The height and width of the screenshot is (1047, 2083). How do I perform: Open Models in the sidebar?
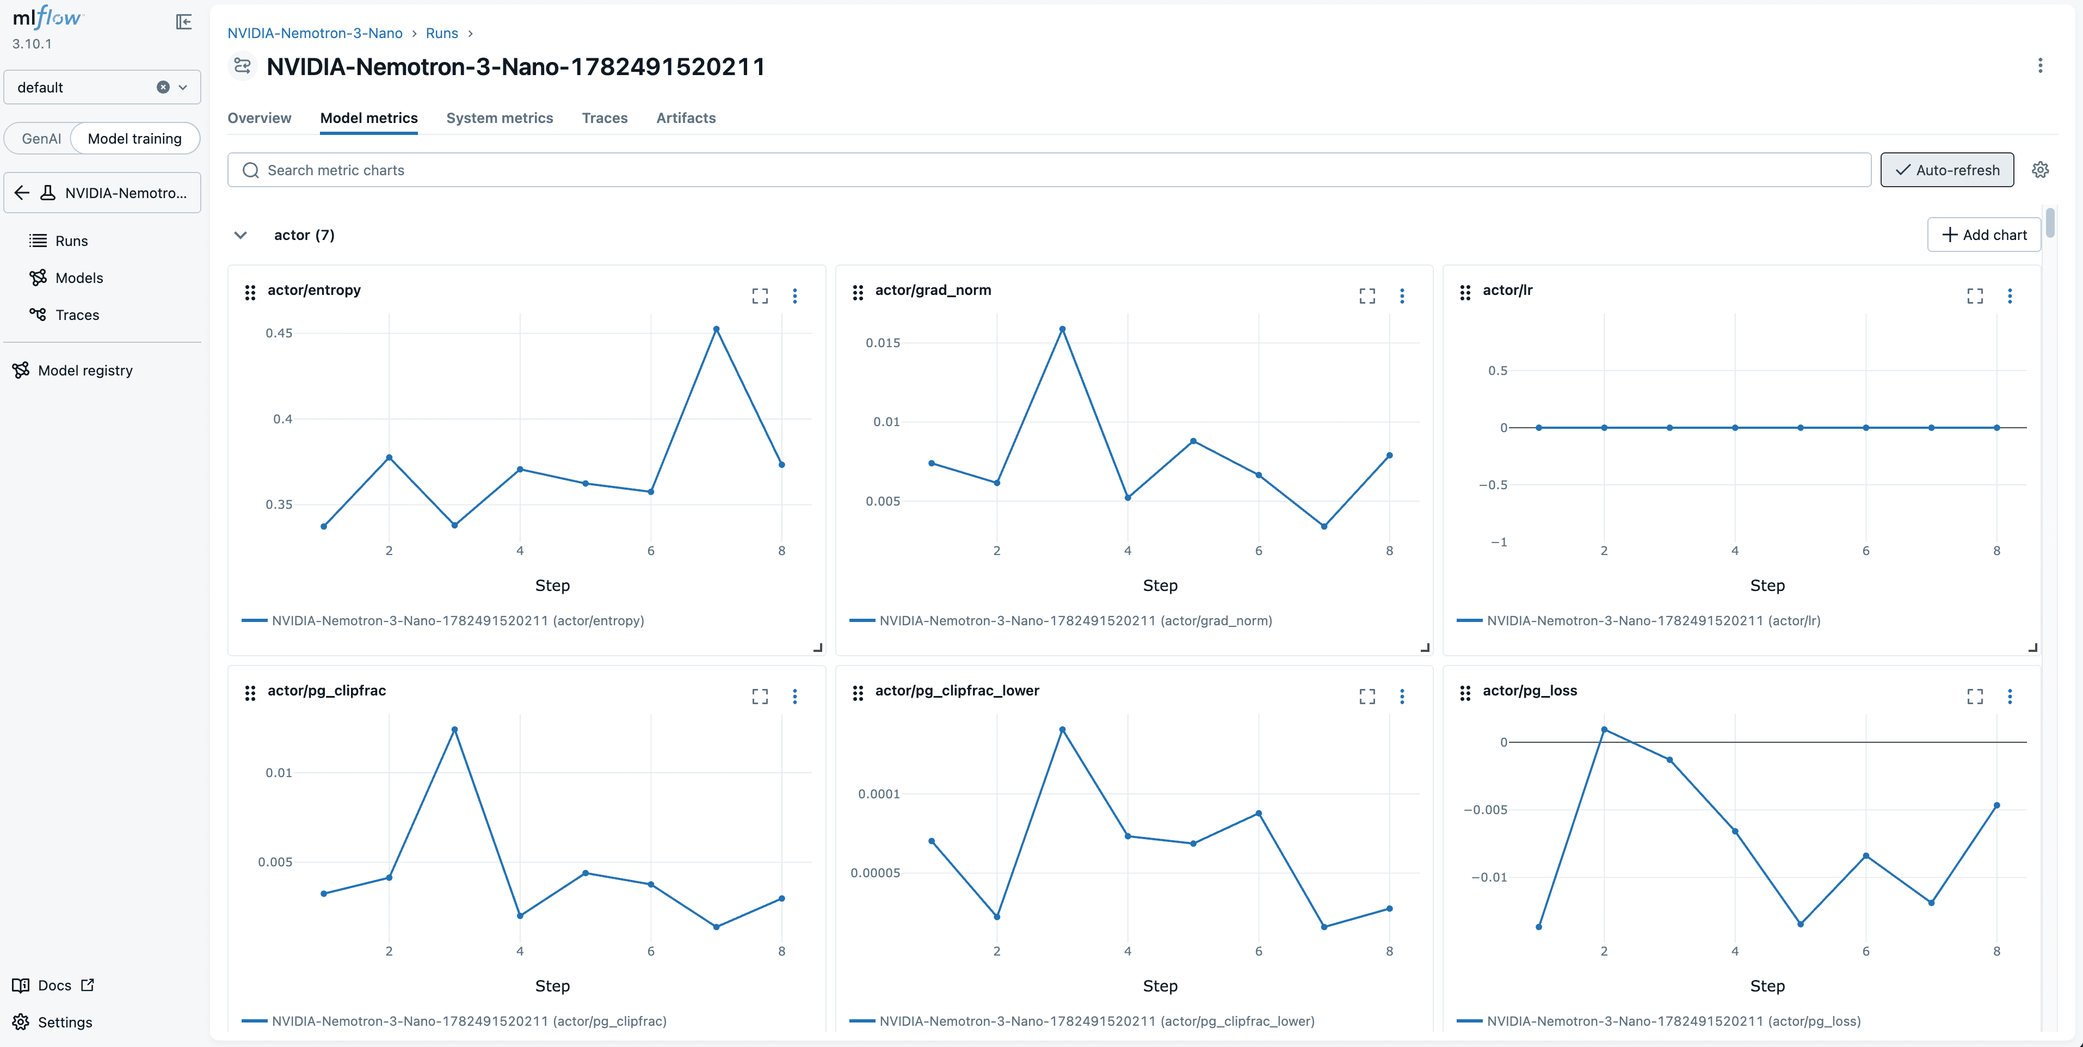(79, 278)
